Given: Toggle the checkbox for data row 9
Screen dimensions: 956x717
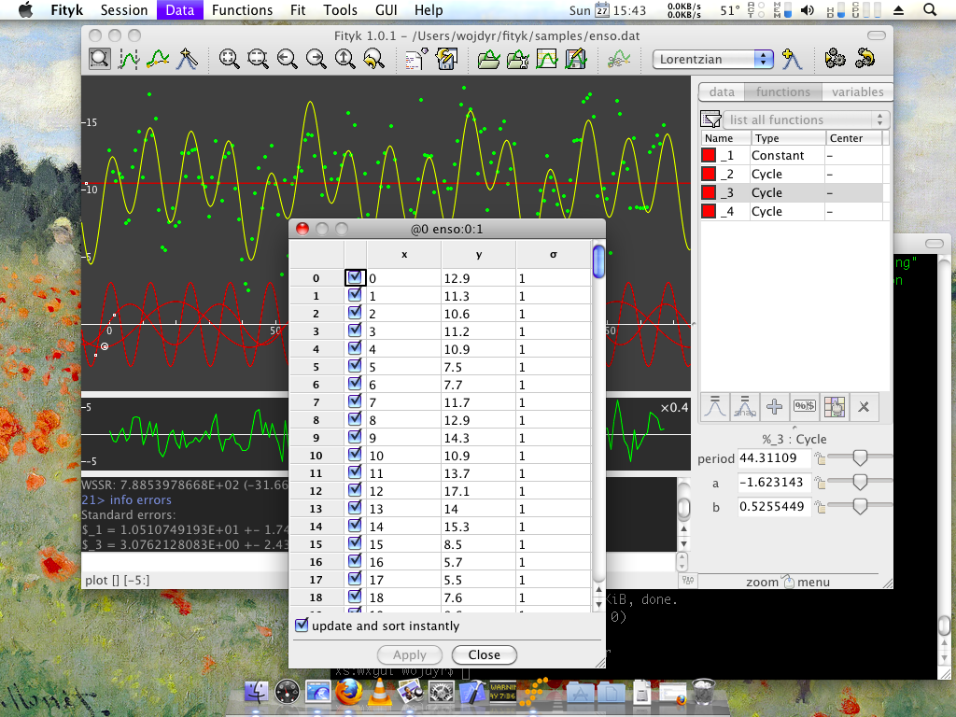Looking at the screenshot, I should pos(355,437).
